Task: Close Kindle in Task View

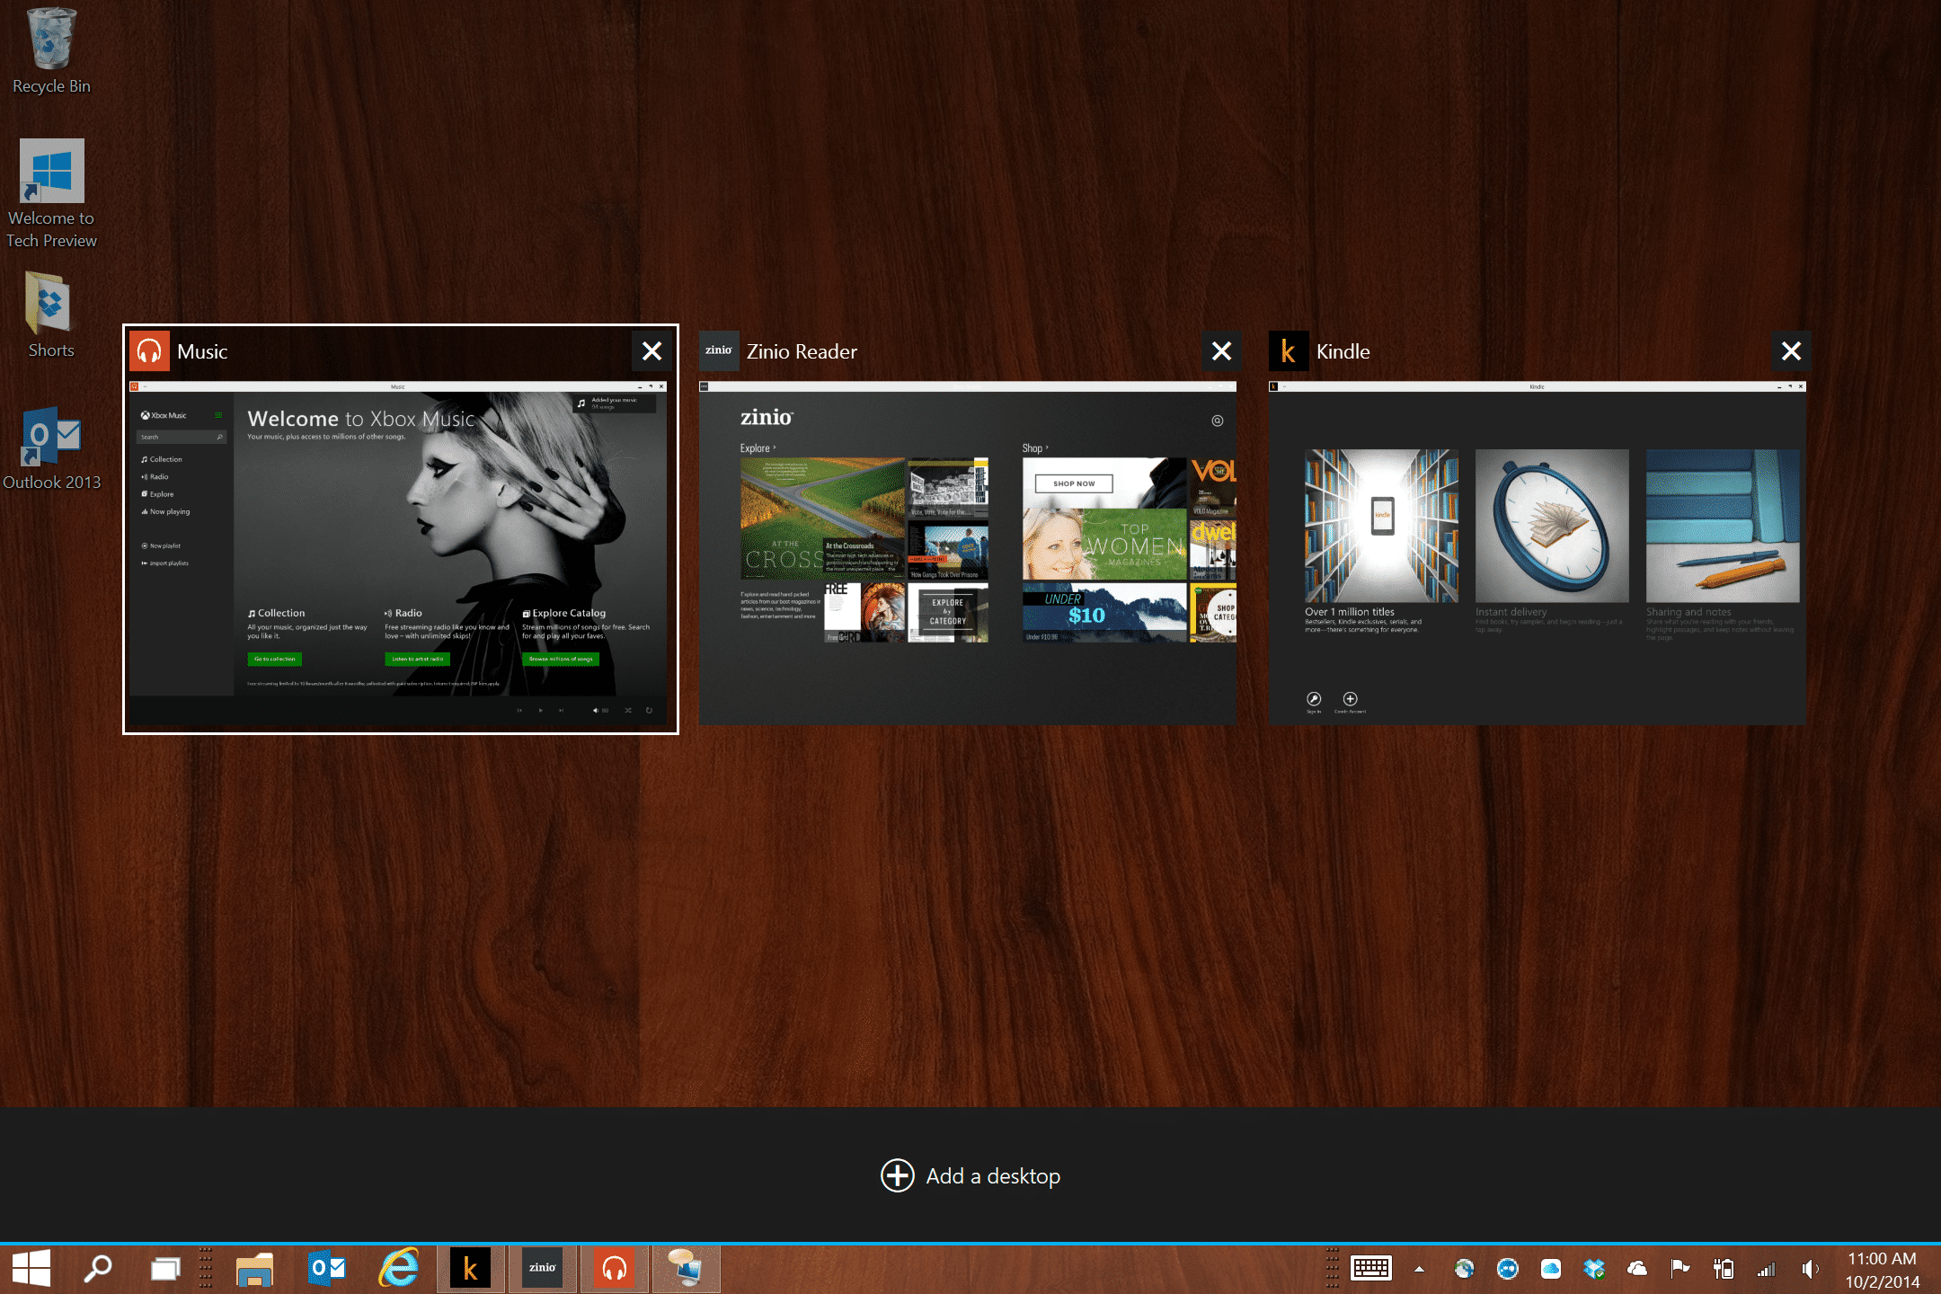Action: click(x=1791, y=351)
